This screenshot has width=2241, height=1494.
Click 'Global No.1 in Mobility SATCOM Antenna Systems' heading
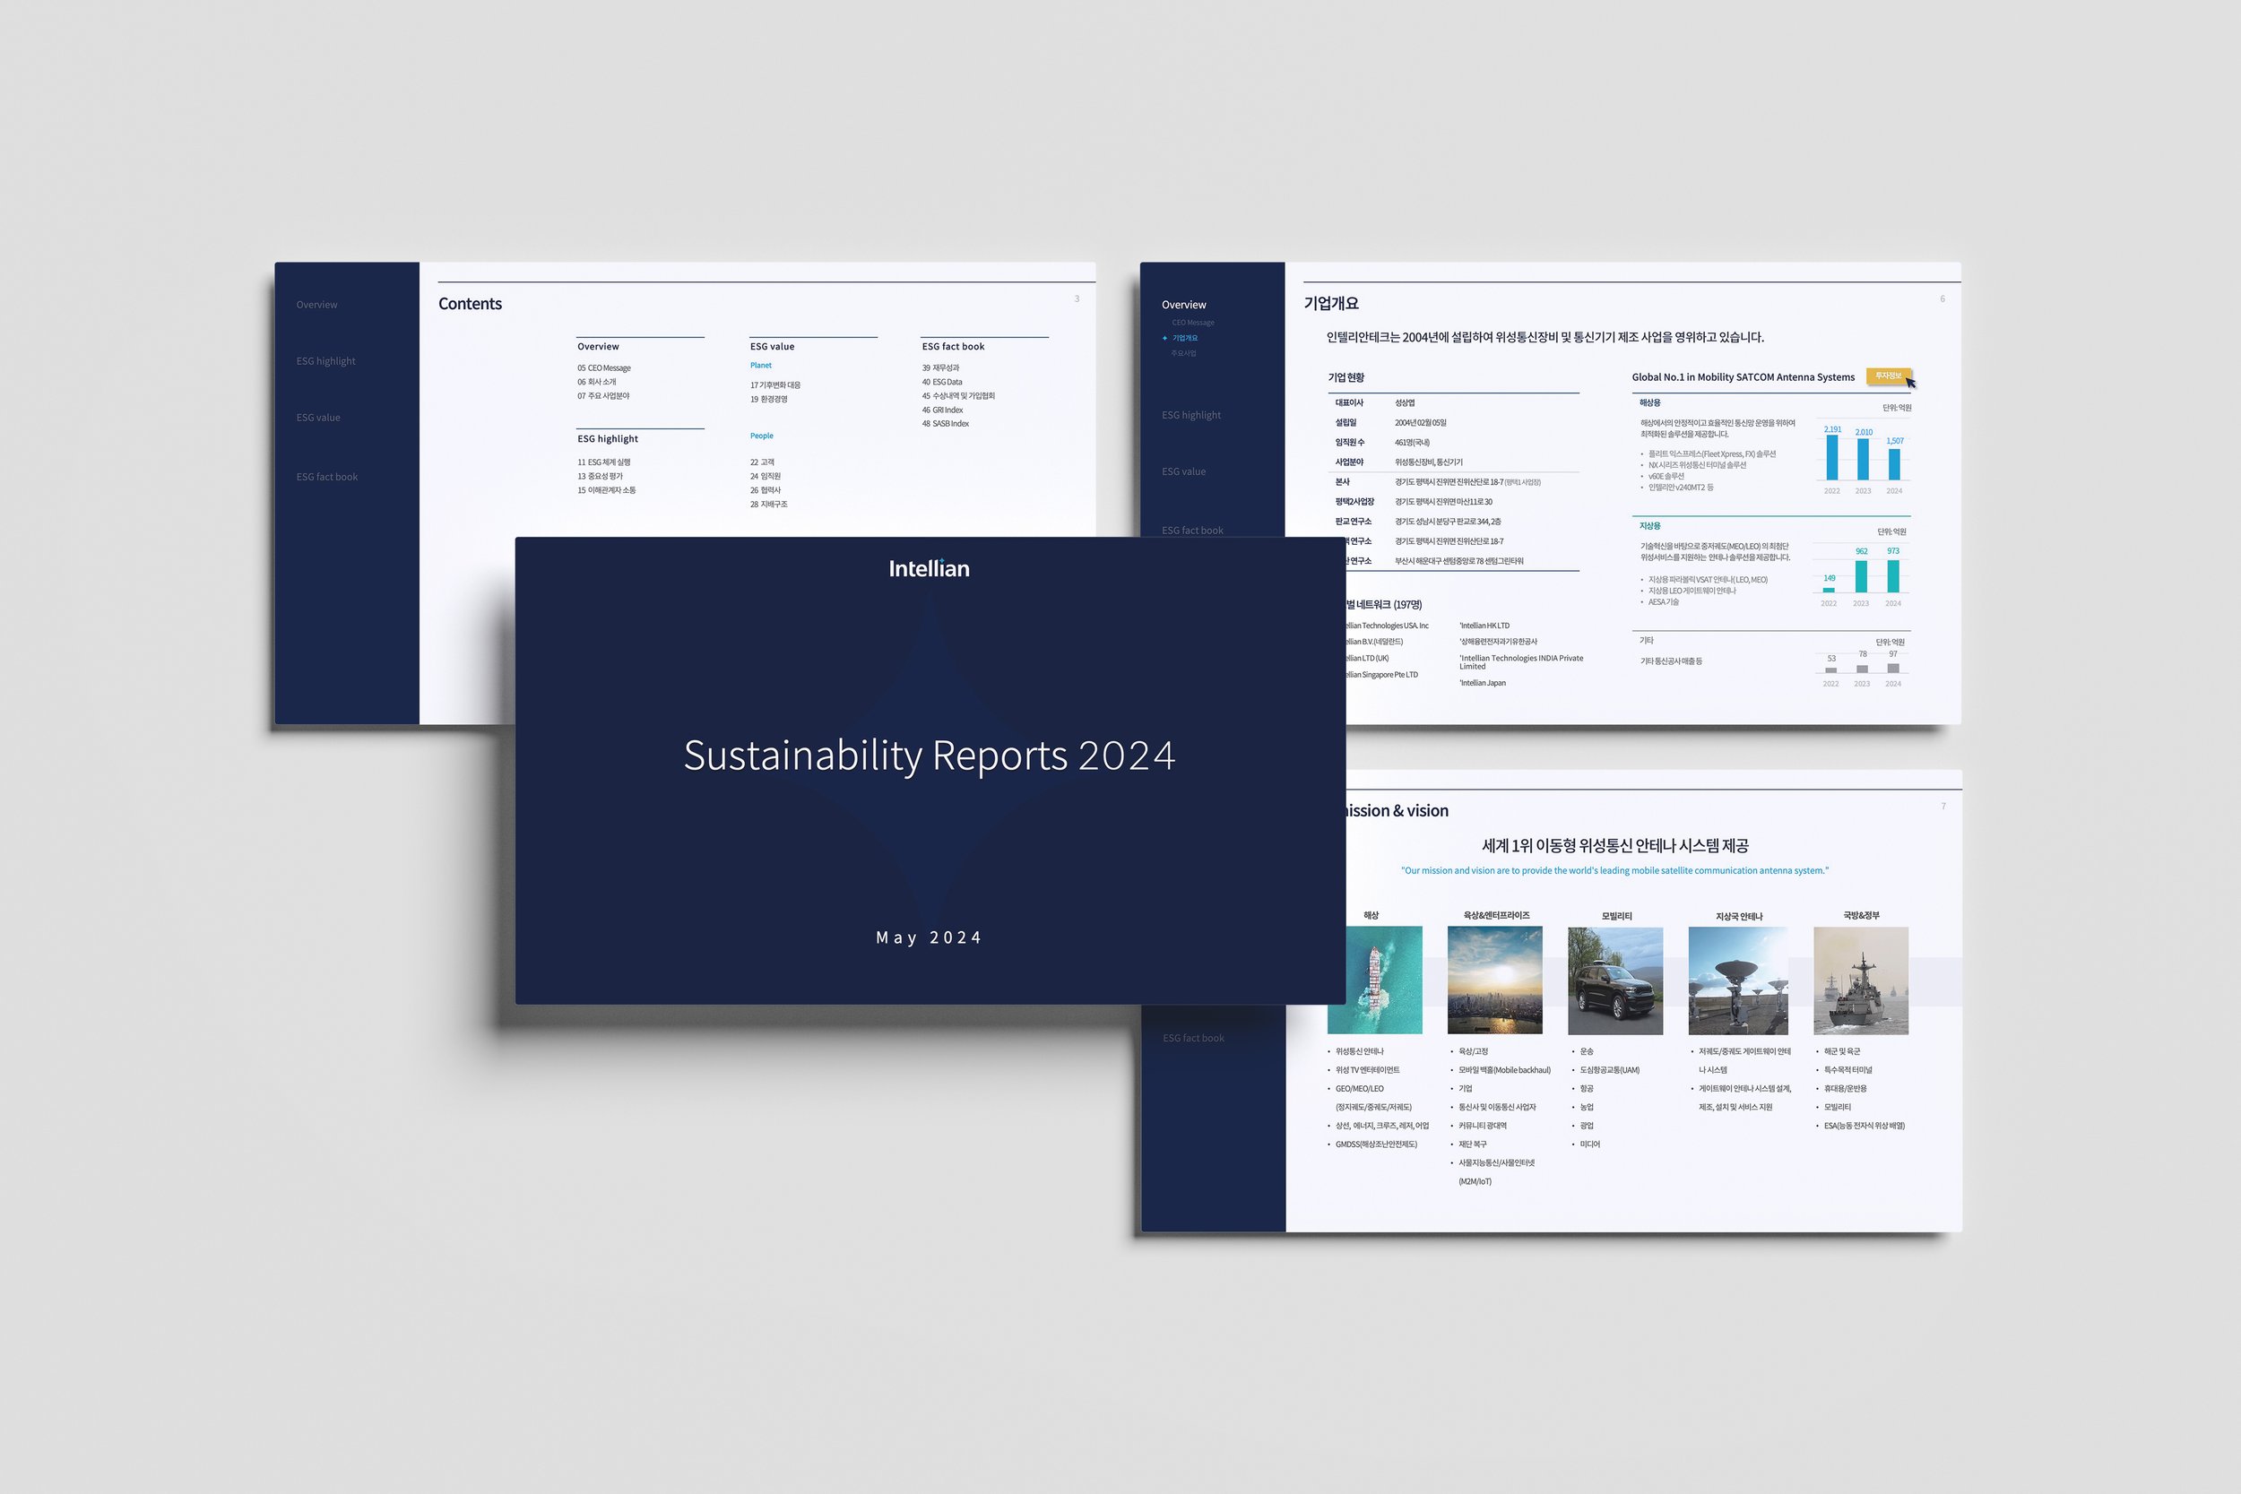pos(1743,377)
